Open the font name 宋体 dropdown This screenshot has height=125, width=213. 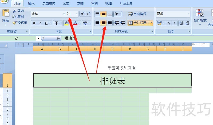tap(64, 14)
